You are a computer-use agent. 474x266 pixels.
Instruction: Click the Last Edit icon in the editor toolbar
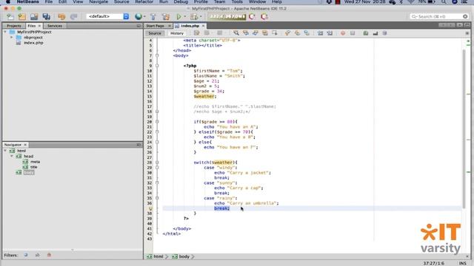pos(197,33)
